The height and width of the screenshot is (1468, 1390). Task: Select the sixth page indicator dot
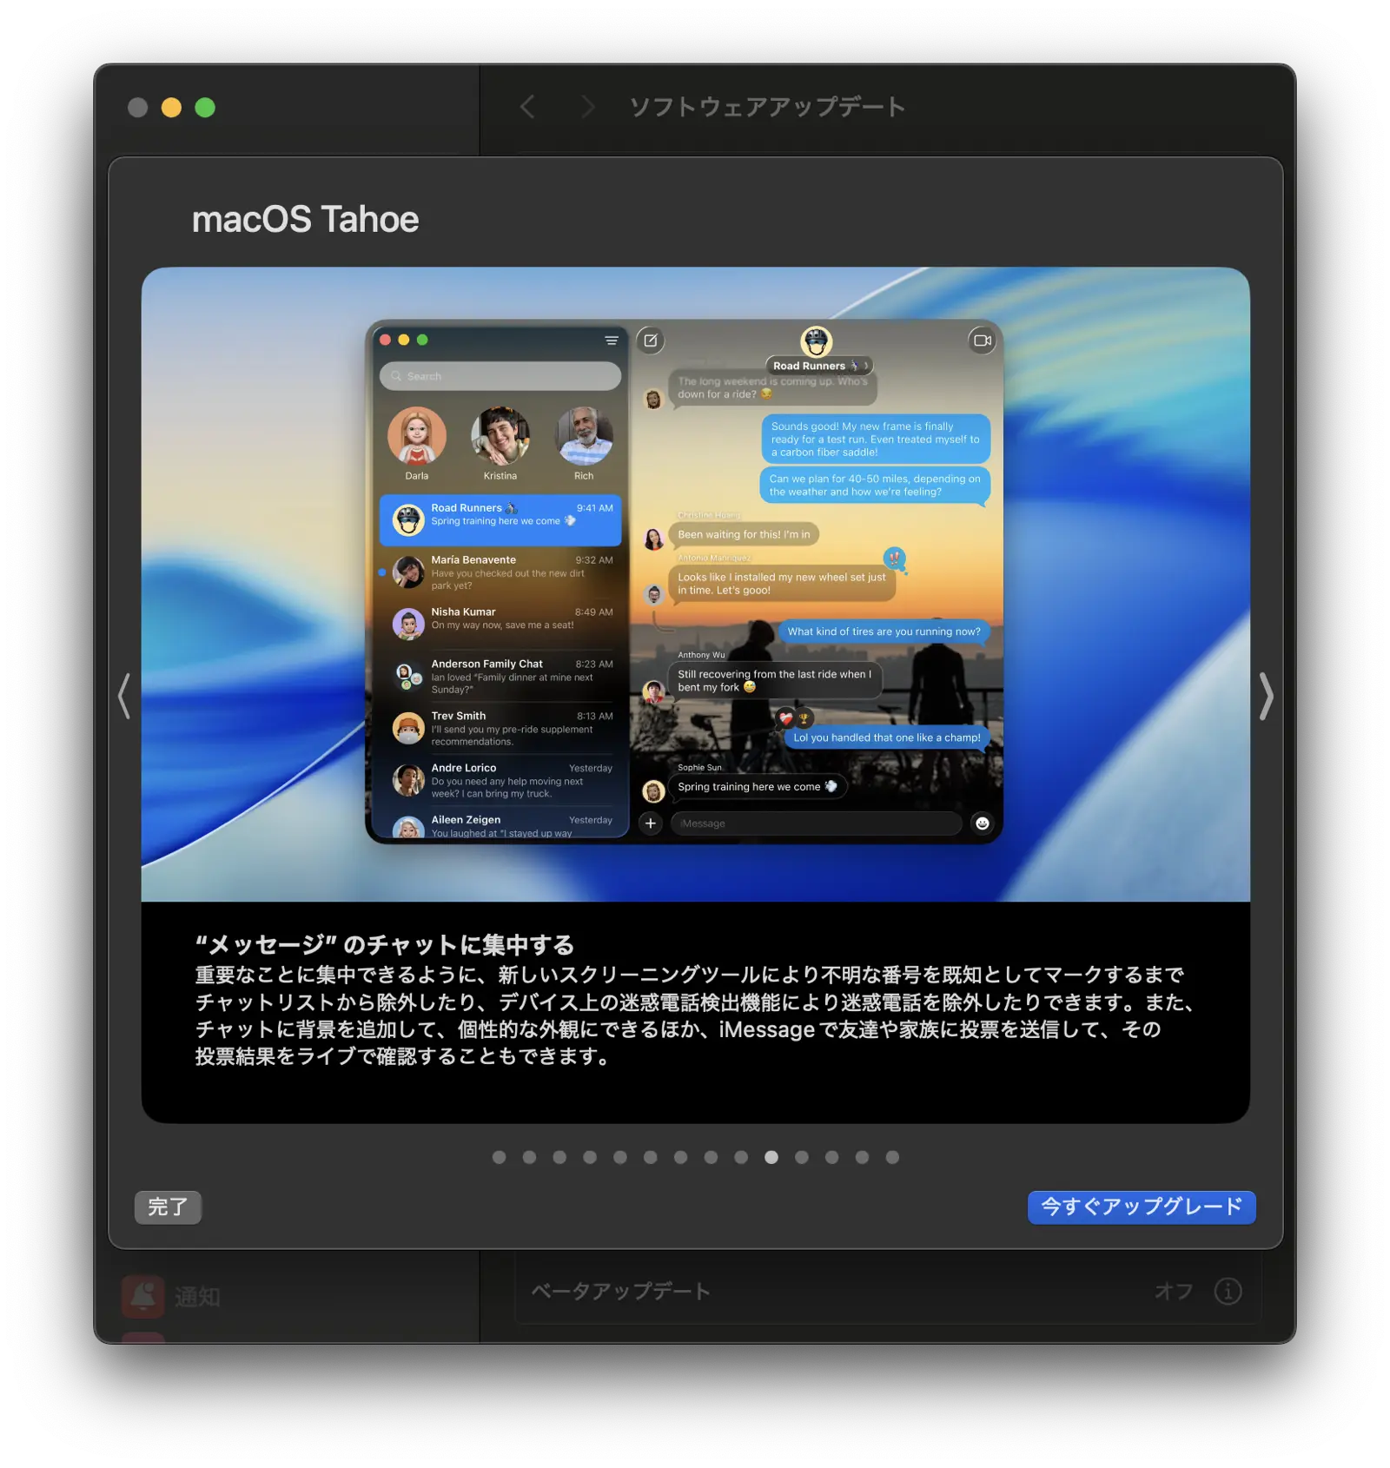(x=651, y=1157)
